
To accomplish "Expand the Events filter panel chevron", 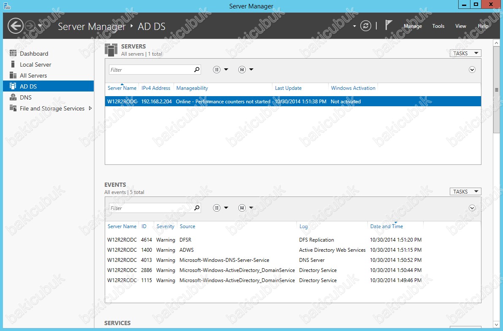I will (472, 208).
